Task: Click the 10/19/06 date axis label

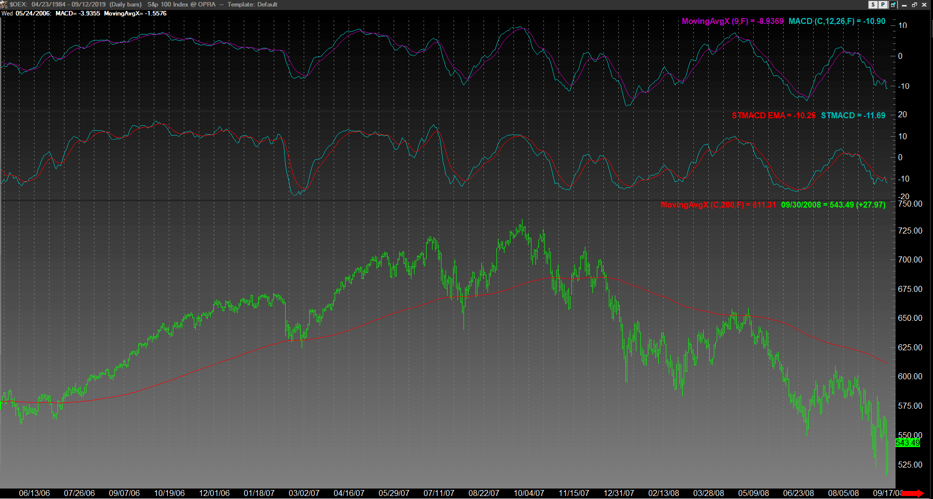Action: (169, 493)
